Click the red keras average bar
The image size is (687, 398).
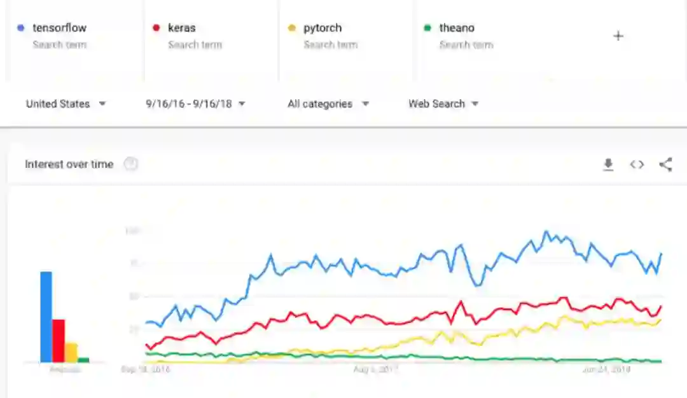click(x=59, y=340)
